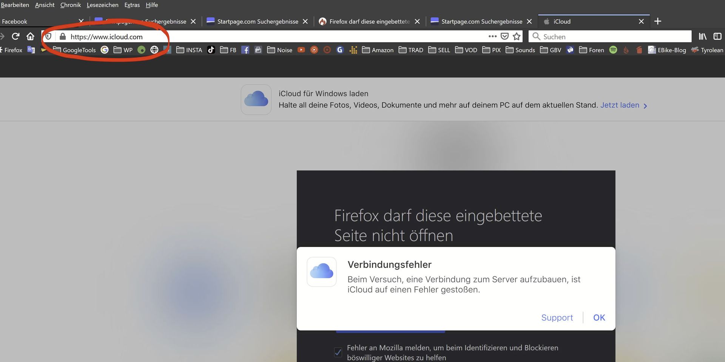Open the flame bookmark icon
725x362 pixels.
point(626,50)
